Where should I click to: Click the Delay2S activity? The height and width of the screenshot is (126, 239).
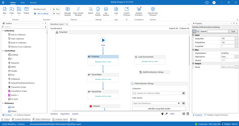(105, 106)
